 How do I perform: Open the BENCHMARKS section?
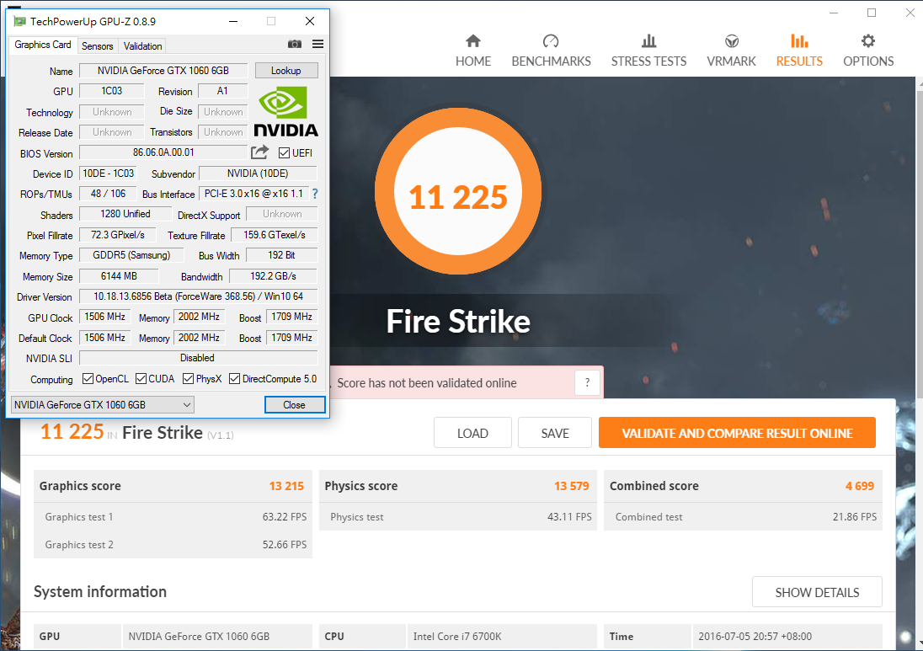[551, 47]
